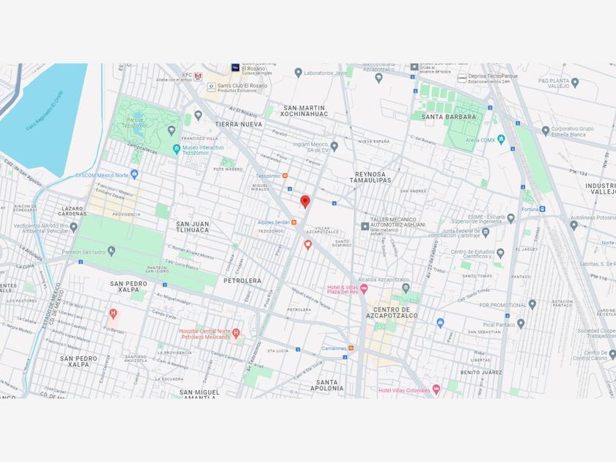Click Laboratorios Jayor location pin
The width and height of the screenshot is (616, 462).
[298, 73]
